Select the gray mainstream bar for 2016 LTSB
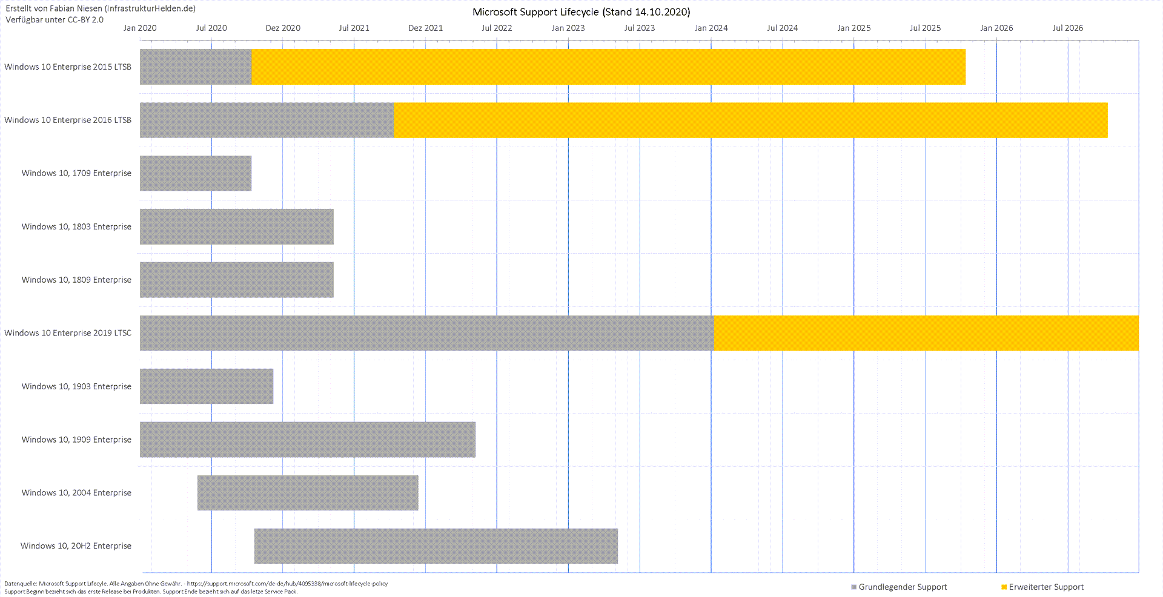1163x597 pixels. [267, 120]
